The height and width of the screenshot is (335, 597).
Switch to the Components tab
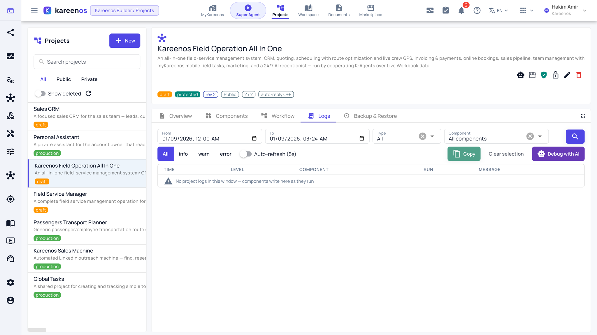point(226,116)
